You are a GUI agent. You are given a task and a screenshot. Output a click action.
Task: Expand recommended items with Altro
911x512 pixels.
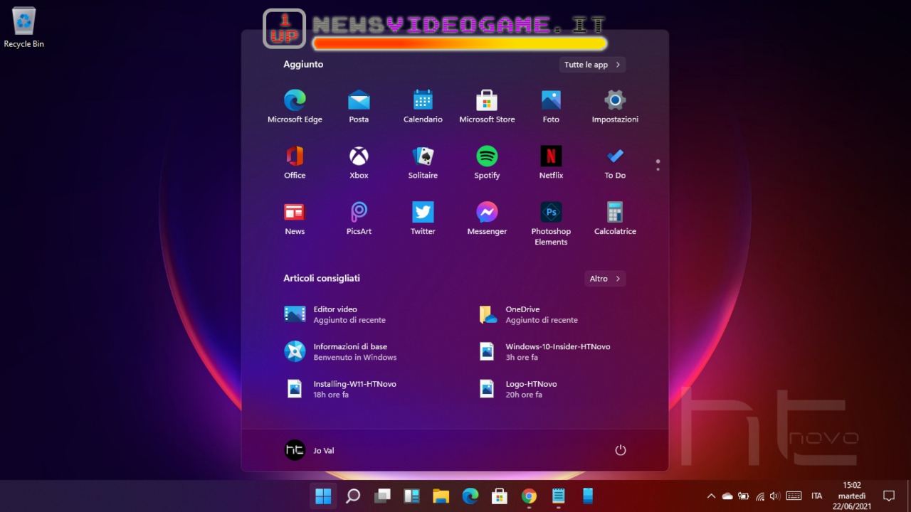pos(605,279)
